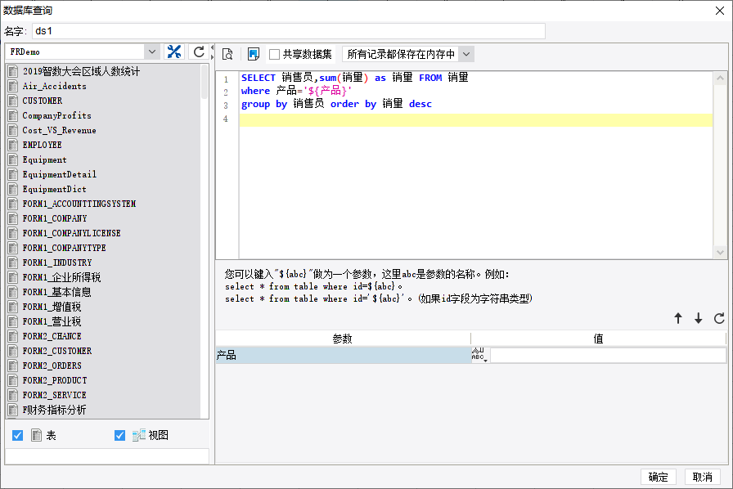Viewport: 733px width, 489px height.
Task: Click the table search field below filters
Action: click(106, 455)
